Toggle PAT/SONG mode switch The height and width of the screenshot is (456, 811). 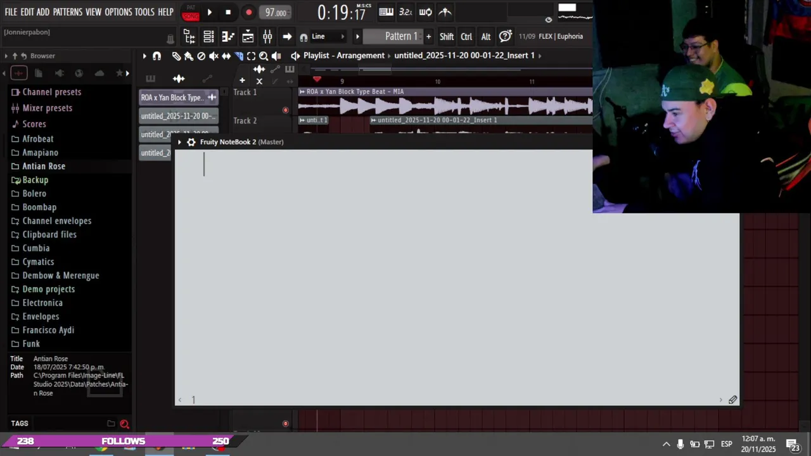190,12
